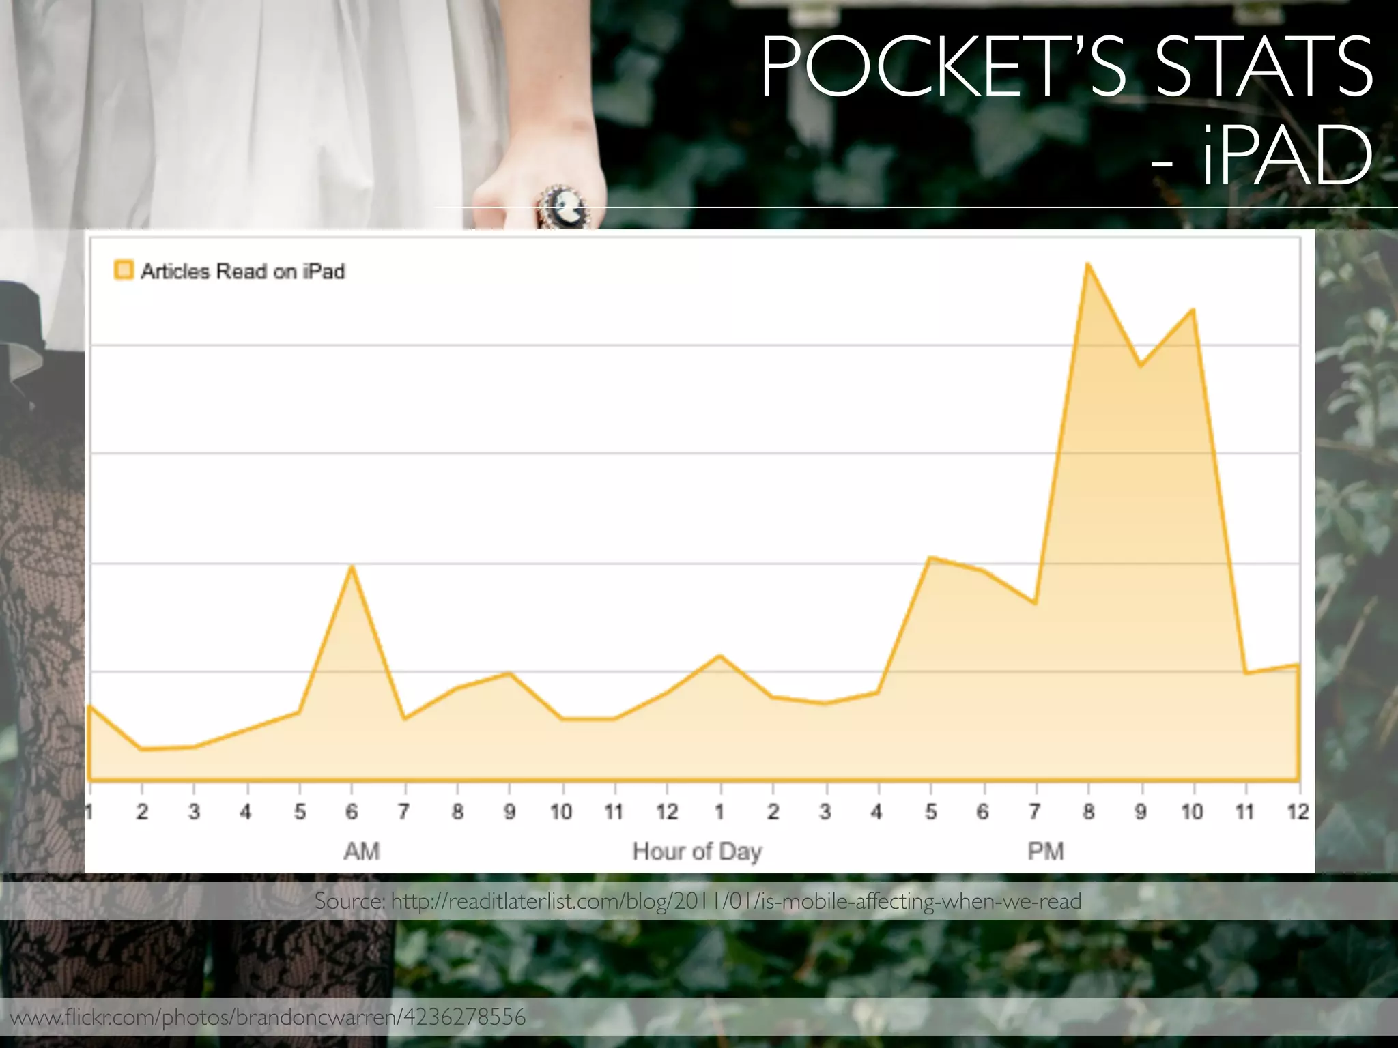Click the '- iPAD' subtitle text
This screenshot has width=1398, height=1048.
point(1261,156)
